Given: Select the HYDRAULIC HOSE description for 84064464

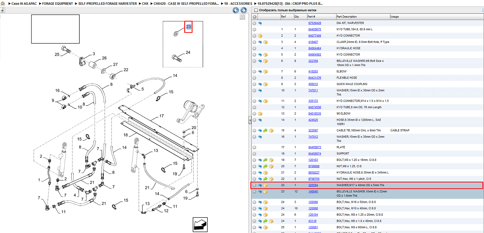Looking at the screenshot, I should pos(348,48).
